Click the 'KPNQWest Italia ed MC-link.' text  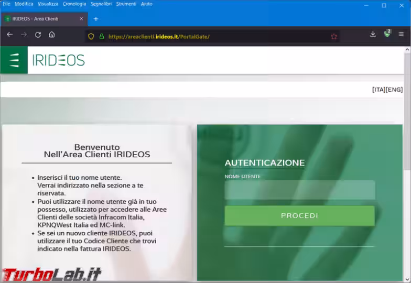pos(81,225)
